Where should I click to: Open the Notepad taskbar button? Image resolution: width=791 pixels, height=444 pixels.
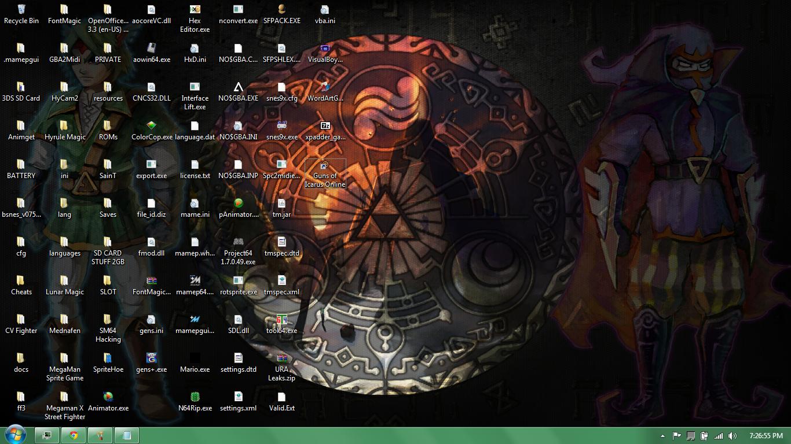tap(127, 435)
